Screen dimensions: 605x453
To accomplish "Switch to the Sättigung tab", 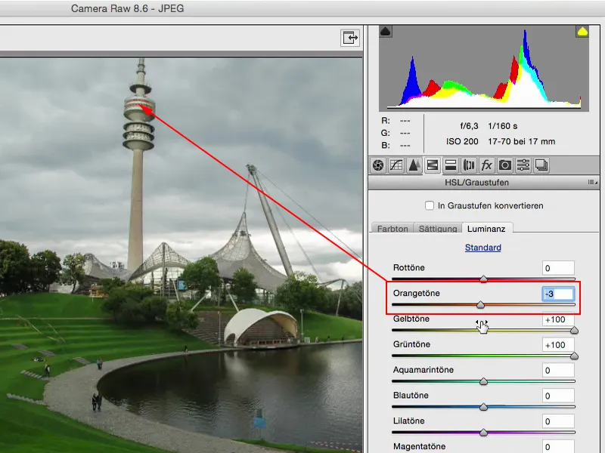I will tap(438, 229).
